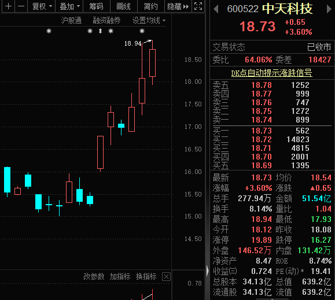Open the DK点自动提示涨跌信号 link

click(x=271, y=73)
